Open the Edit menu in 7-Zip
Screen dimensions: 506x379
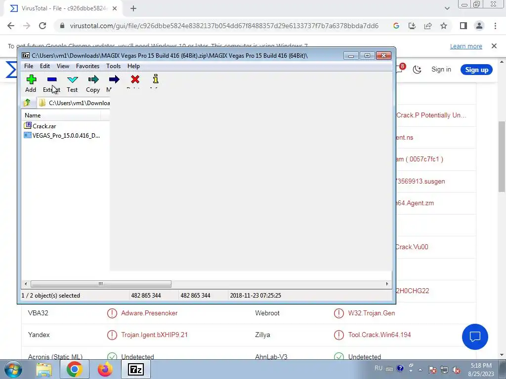click(45, 66)
